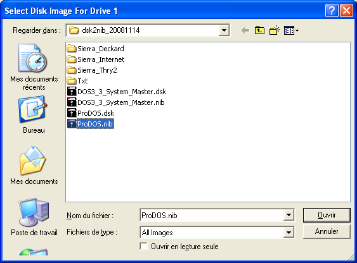Open Poste de travail location
Screen dimensions: 357x263
34,217
